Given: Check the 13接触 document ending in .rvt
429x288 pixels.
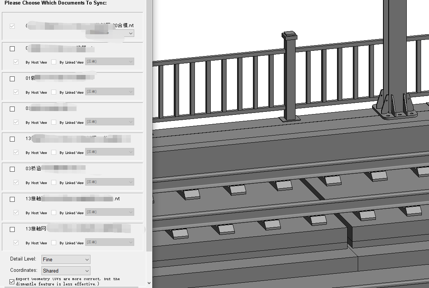Looking at the screenshot, I should tap(12, 200).
